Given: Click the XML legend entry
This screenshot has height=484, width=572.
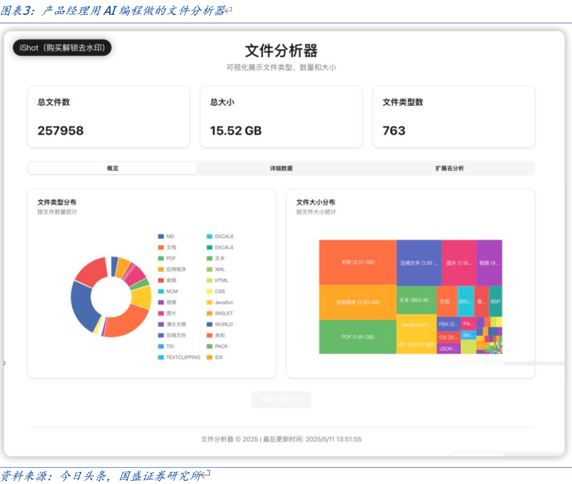Looking at the screenshot, I should pos(216,269).
